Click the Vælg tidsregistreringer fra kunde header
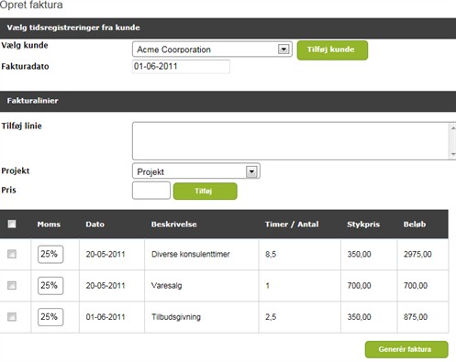 pos(228,28)
